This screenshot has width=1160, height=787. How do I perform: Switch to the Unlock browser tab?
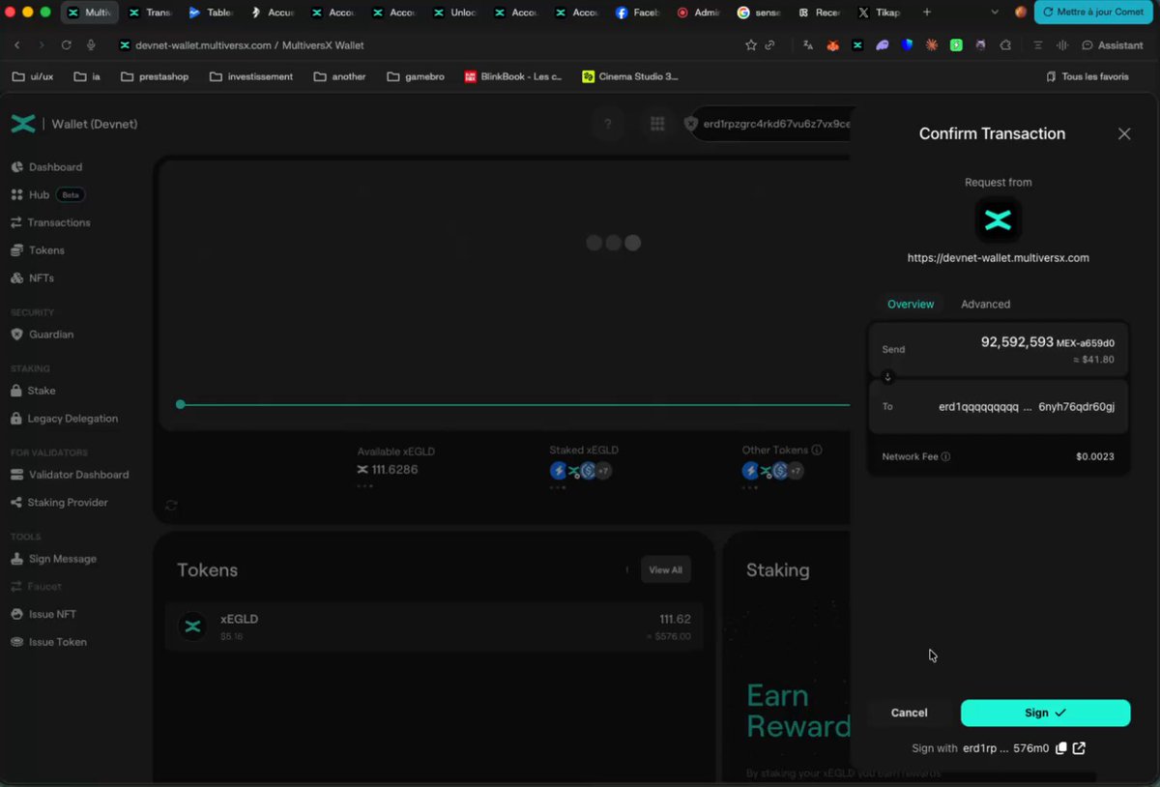(x=455, y=13)
